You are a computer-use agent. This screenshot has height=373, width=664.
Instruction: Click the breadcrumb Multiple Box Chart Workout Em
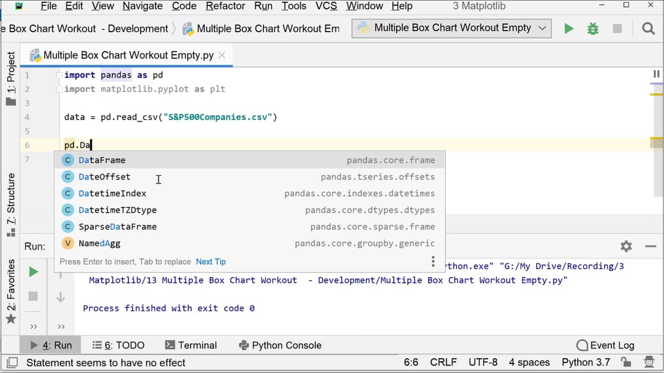[261, 29]
